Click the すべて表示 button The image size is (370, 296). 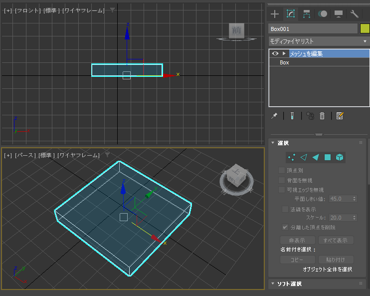[336, 240]
